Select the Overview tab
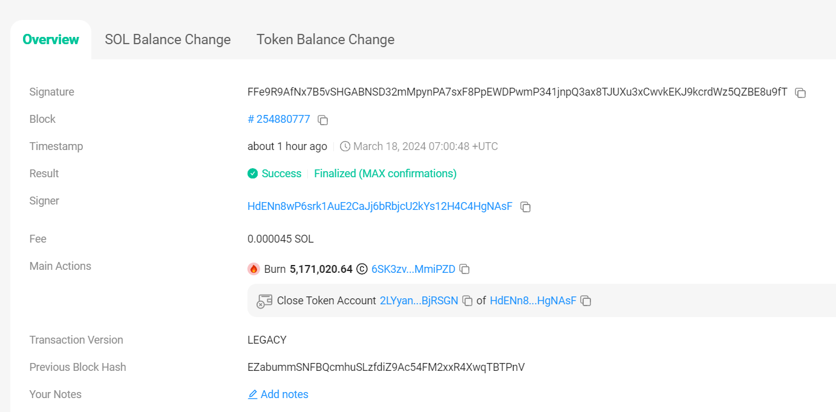The width and height of the screenshot is (836, 412). [x=51, y=39]
